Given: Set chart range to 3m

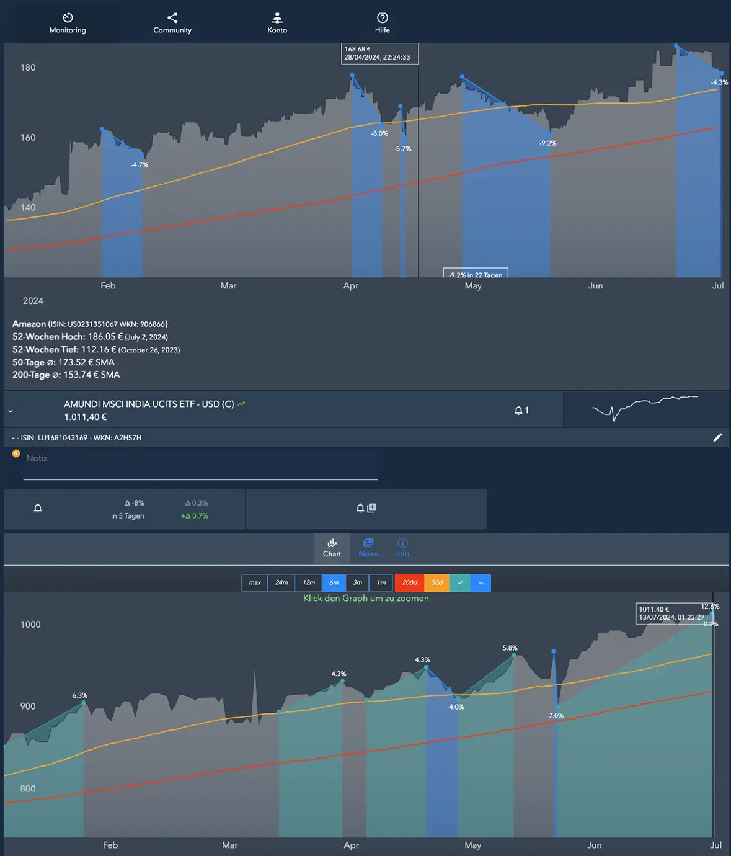Looking at the screenshot, I should (x=357, y=583).
